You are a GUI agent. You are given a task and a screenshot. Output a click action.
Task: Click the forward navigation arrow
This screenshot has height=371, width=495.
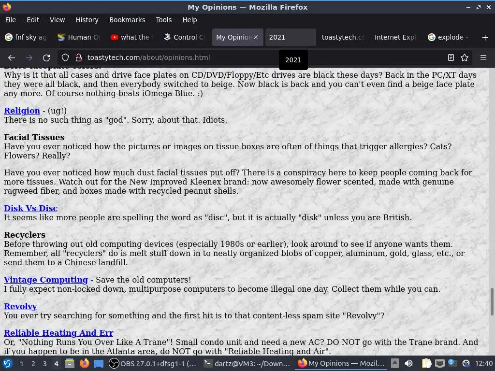tap(29, 58)
